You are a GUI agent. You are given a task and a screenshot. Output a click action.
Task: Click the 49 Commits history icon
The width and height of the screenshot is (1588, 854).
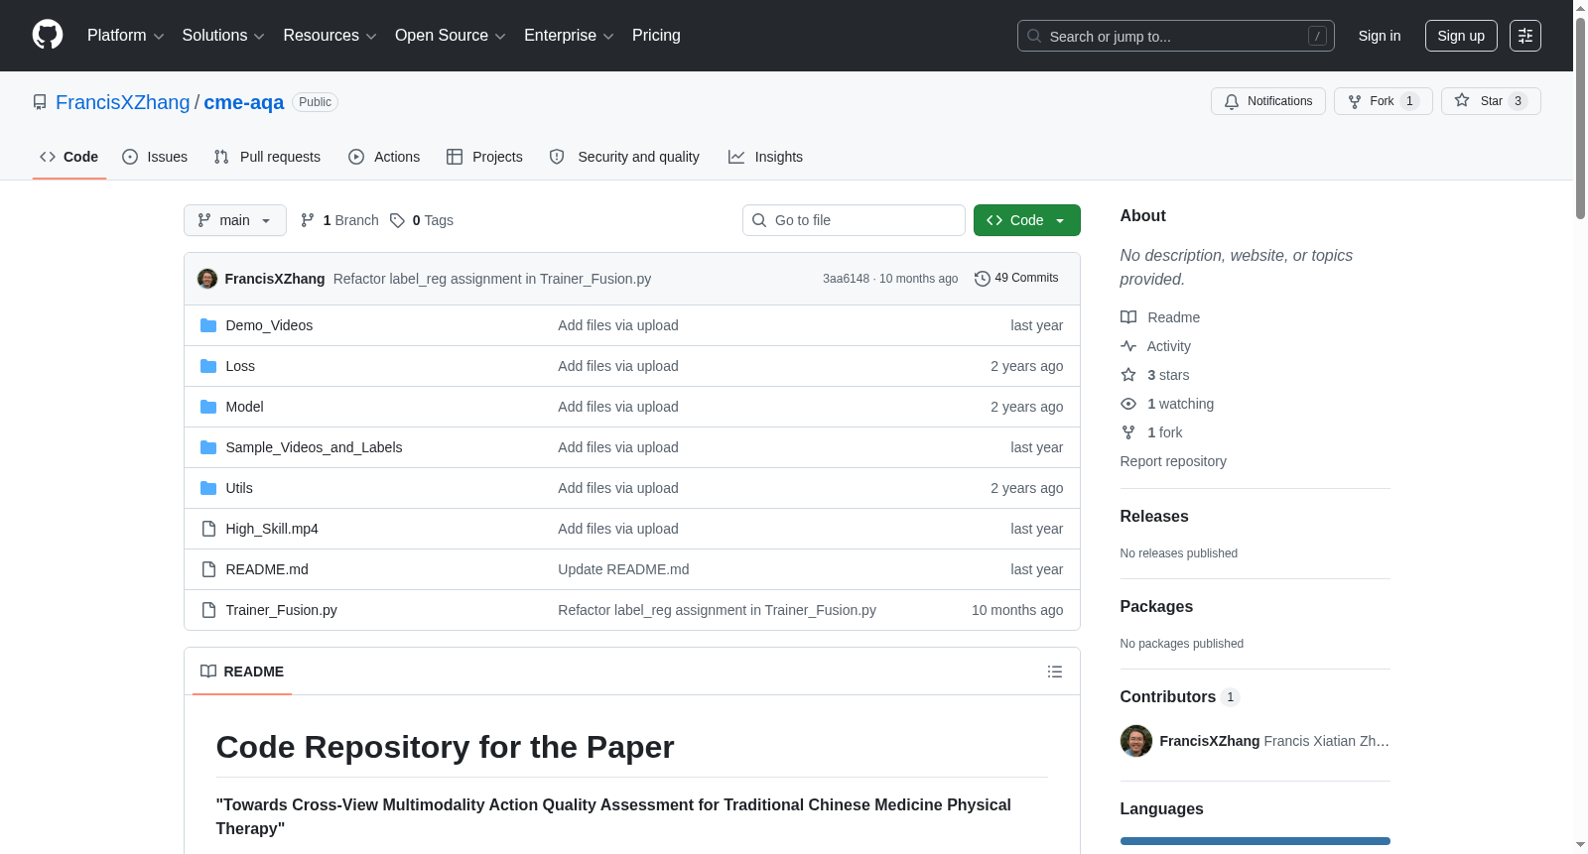(x=983, y=279)
